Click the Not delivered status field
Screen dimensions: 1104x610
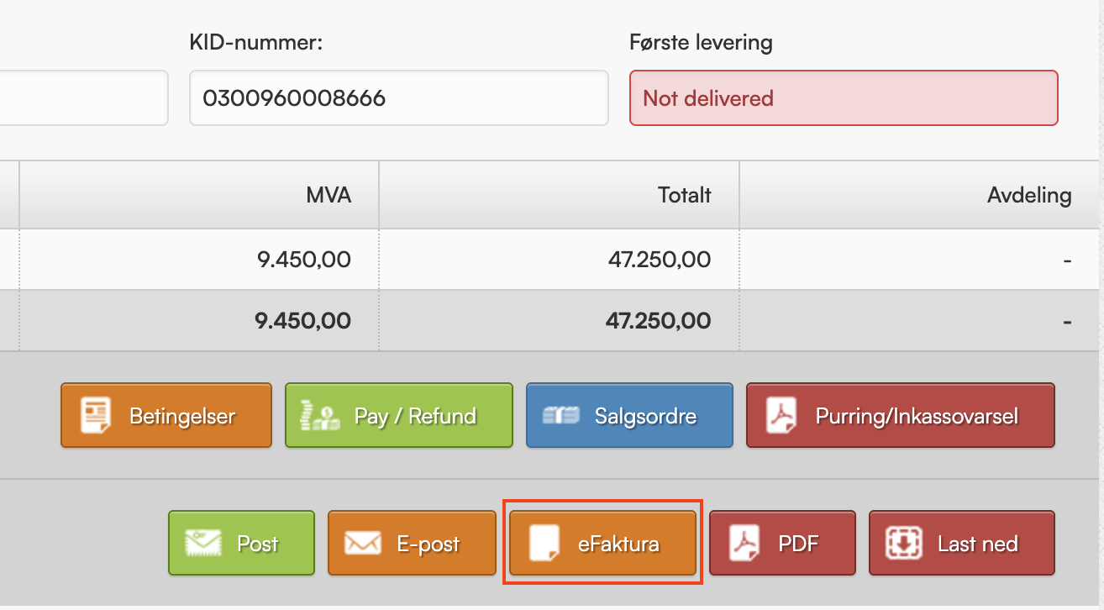pos(843,98)
